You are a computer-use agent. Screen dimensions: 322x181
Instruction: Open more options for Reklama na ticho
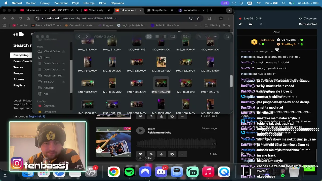pyautogui.click(x=183, y=154)
